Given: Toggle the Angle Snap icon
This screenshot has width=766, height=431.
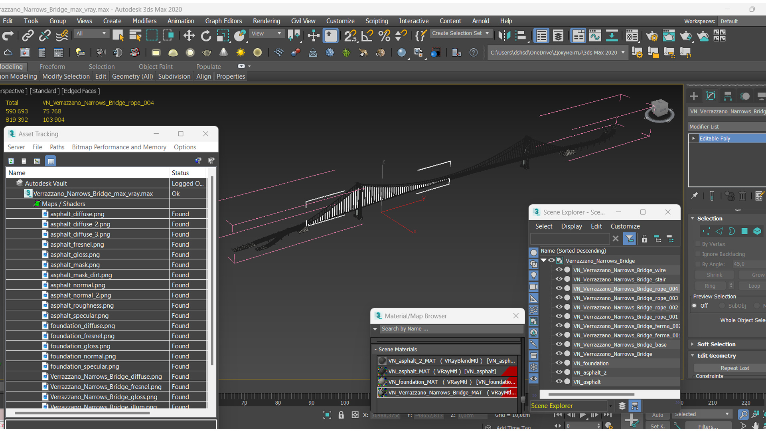Looking at the screenshot, I should (367, 36).
